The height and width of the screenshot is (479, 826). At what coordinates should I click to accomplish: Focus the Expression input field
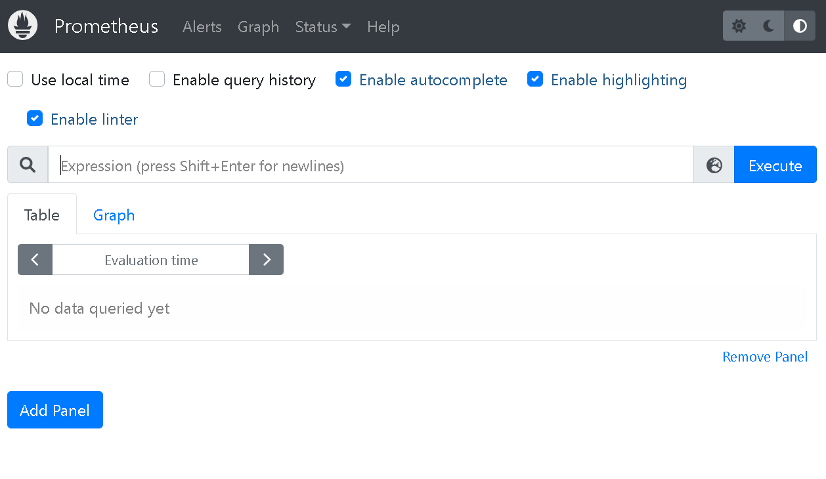coord(371,165)
